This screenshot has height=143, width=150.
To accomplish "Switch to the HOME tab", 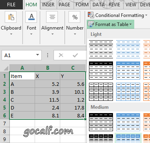I will (31, 5).
